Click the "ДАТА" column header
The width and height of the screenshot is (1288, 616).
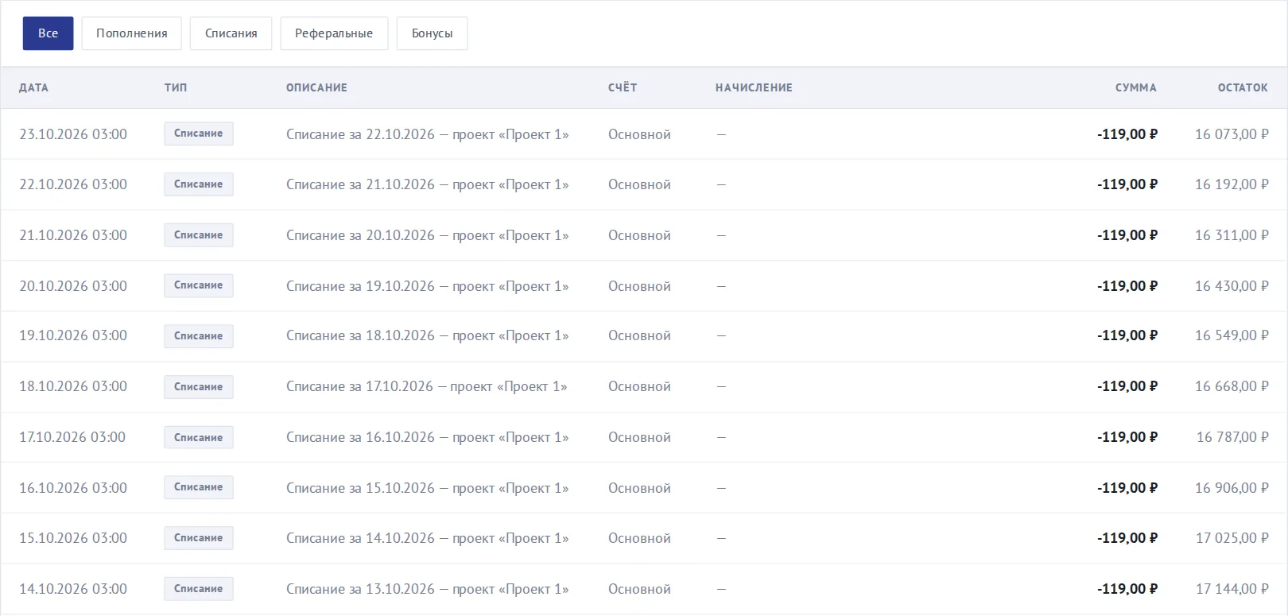click(x=34, y=87)
